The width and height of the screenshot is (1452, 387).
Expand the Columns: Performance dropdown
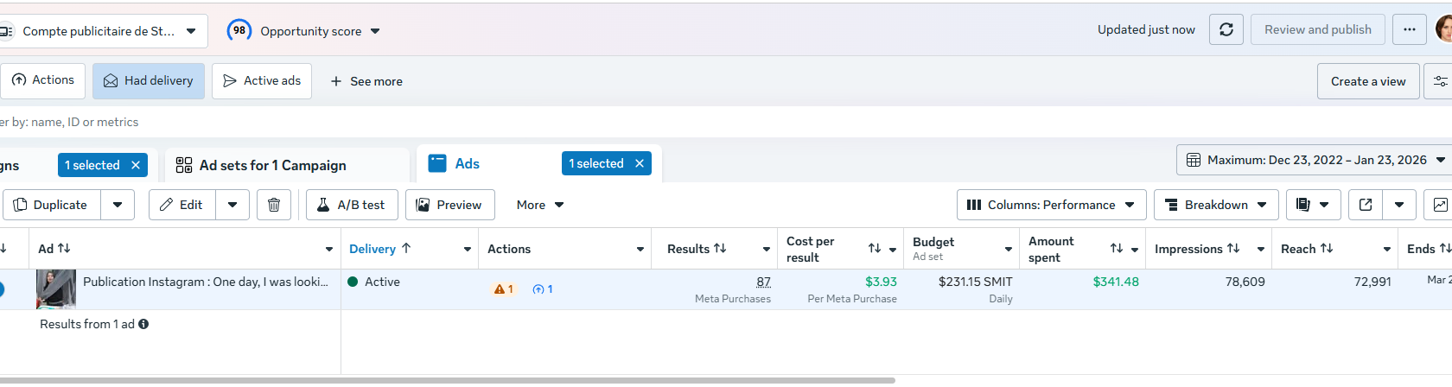tap(1051, 205)
